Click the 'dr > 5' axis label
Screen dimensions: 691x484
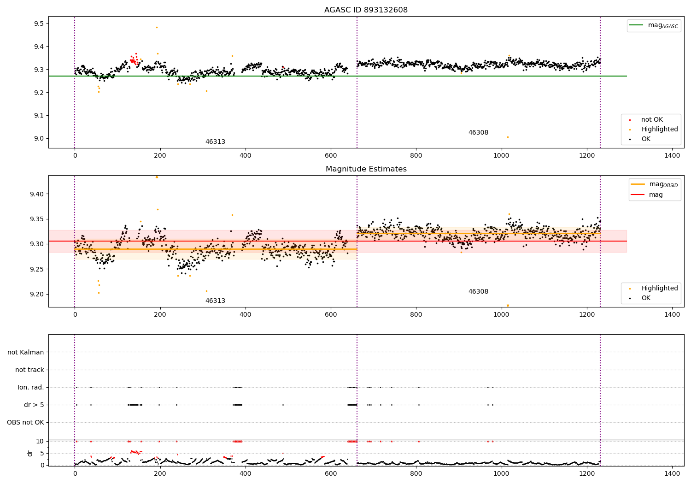[34, 405]
